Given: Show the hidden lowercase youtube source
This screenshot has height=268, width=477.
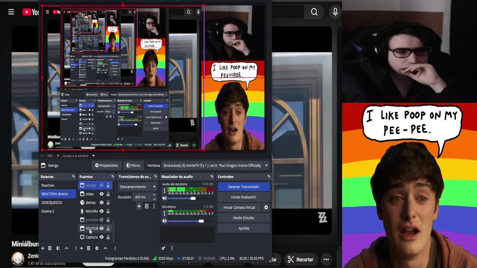Looking at the screenshot, I should (101, 220).
